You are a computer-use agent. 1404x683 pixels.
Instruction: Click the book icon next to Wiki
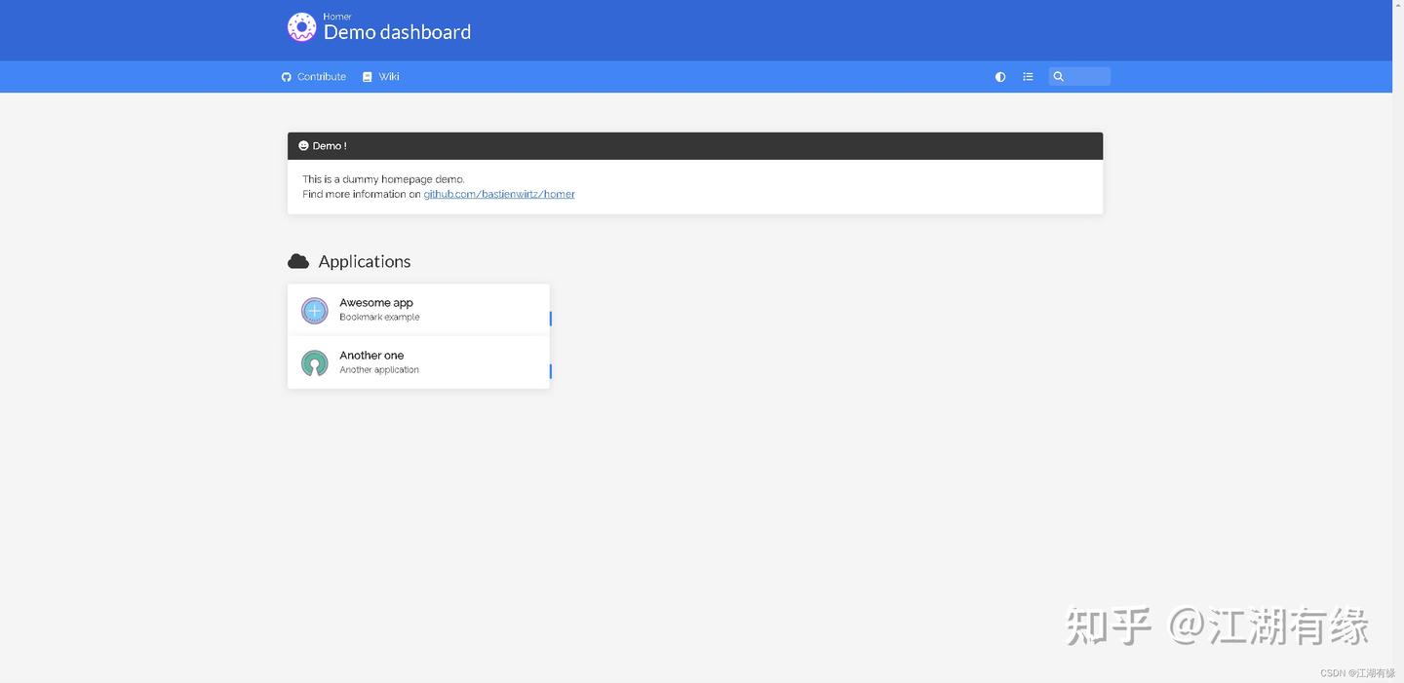[367, 76]
